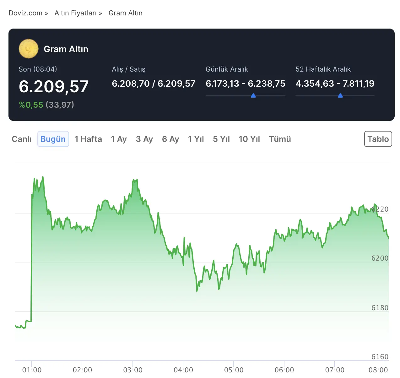Screen dimensions: 400x378
Task: Click the 04:00 tick on time axis
Action: [183, 370]
